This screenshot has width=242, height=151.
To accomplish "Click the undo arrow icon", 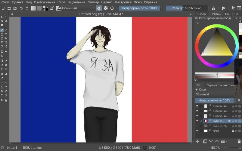I will tap(21, 8).
